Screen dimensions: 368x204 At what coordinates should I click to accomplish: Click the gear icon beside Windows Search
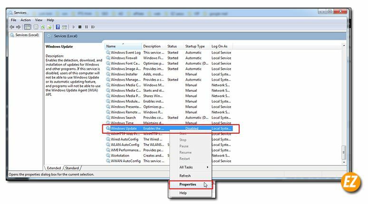(x=108, y=117)
